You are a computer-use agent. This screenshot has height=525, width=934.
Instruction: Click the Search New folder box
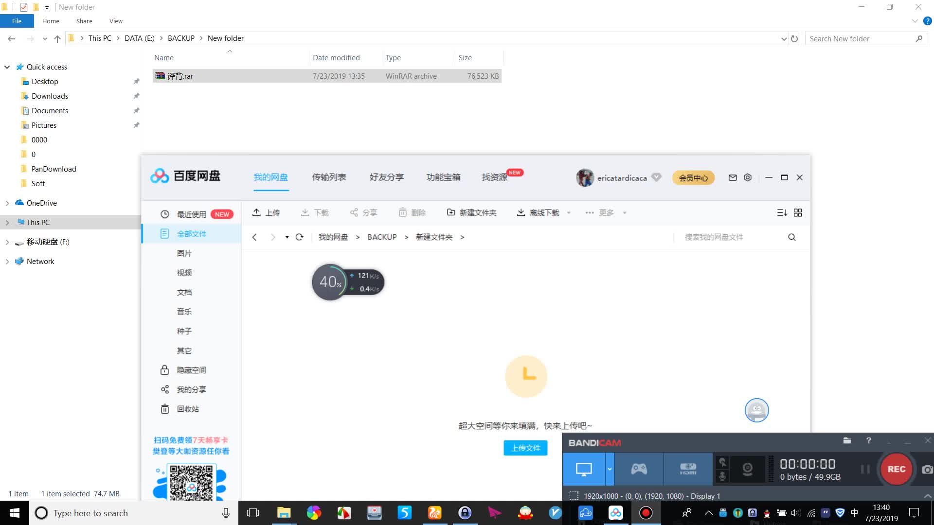866,38
